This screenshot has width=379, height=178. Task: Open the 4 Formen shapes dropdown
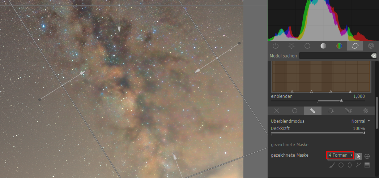[340, 155]
